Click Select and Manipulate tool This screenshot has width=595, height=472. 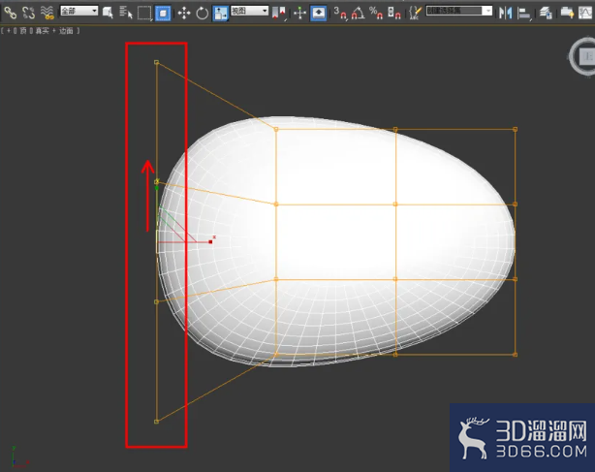tap(299, 14)
